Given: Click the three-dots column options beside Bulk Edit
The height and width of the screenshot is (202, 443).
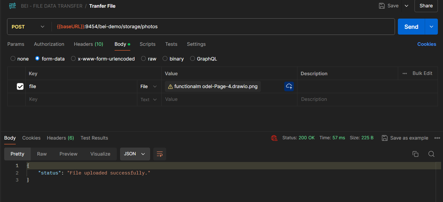Looking at the screenshot, I should (x=405, y=73).
